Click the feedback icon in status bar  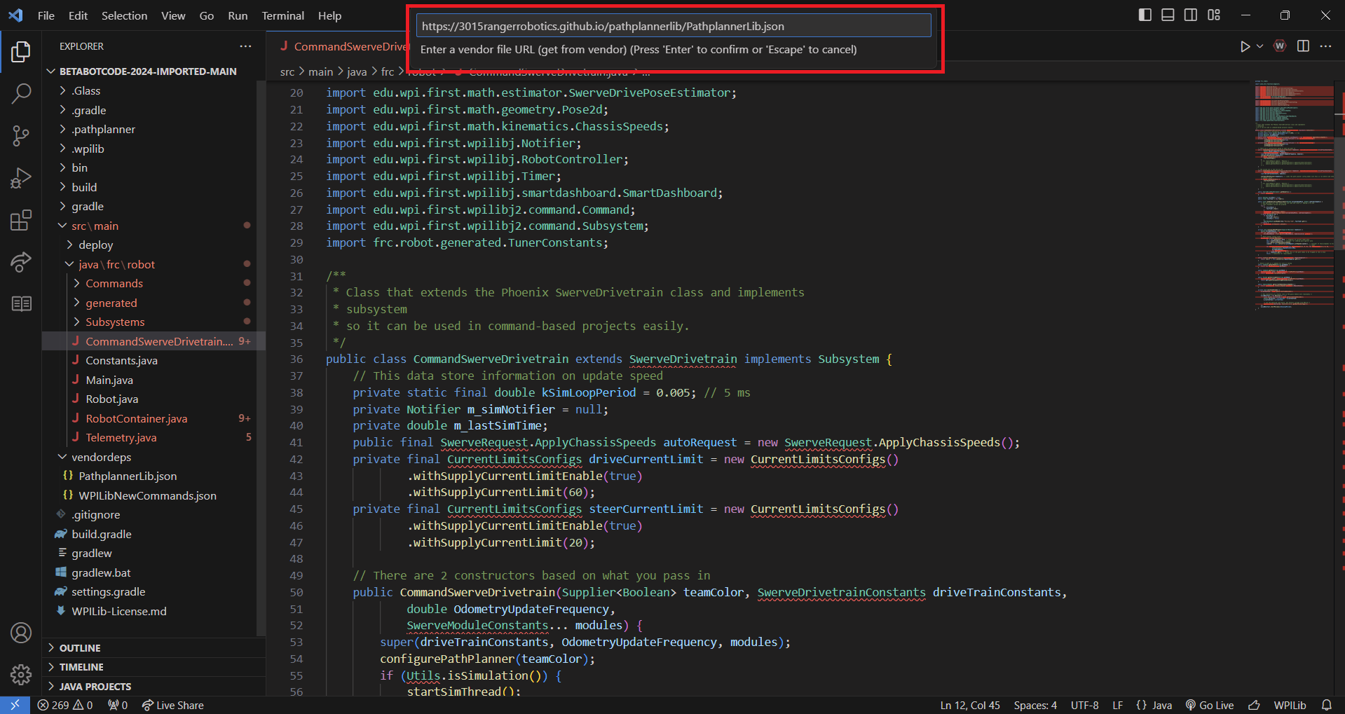click(1254, 705)
